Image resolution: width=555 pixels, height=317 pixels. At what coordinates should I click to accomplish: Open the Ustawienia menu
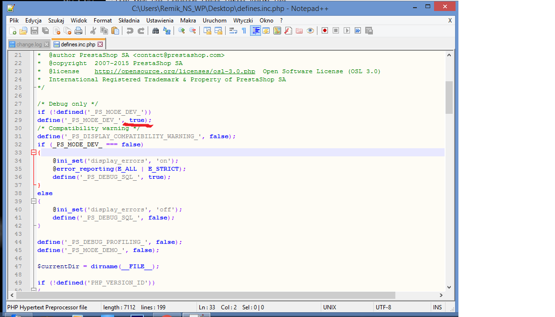point(160,21)
